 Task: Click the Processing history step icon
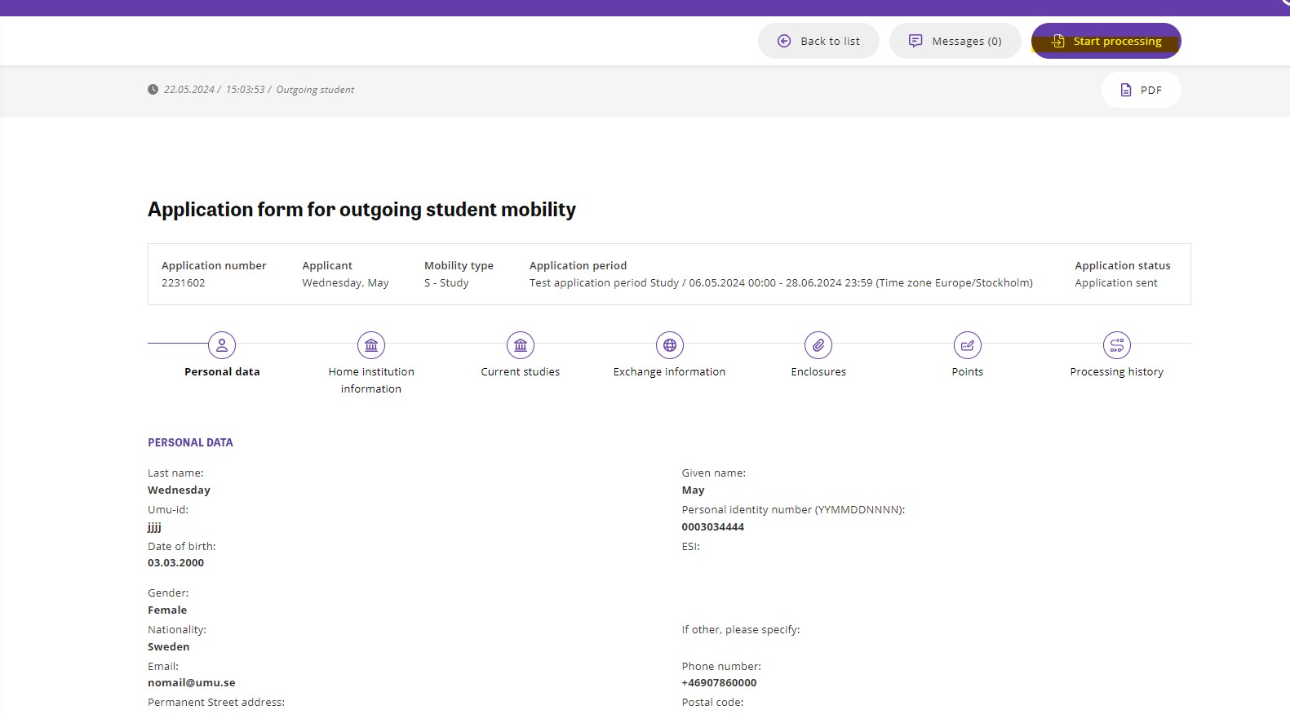[x=1117, y=345]
